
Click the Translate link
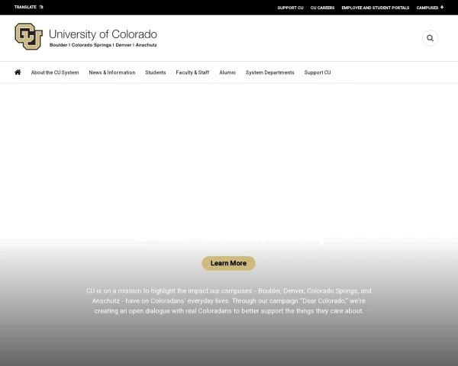click(x=25, y=7)
